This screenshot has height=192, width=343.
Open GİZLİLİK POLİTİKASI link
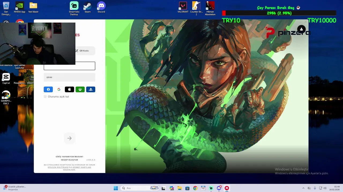point(58,167)
